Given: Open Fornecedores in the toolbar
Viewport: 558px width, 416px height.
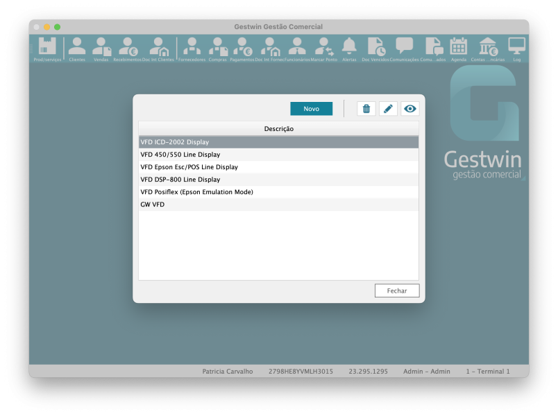Looking at the screenshot, I should pos(192,49).
